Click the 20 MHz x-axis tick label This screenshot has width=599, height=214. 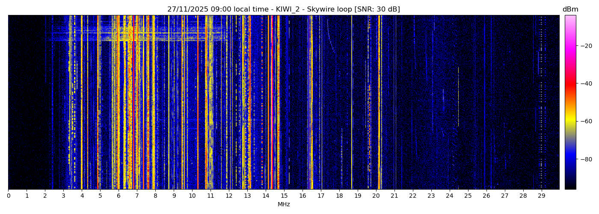click(376, 196)
